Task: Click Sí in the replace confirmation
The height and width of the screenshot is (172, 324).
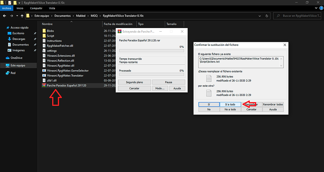Action: [209, 104]
